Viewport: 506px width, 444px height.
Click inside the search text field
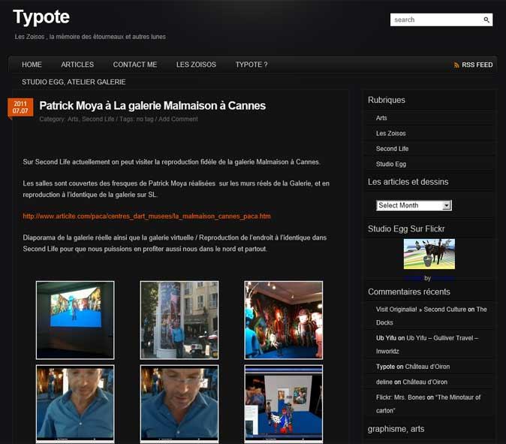point(435,20)
